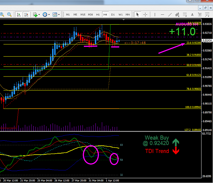Image resolution: width=213 pixels, height=183 pixels.
Task: Open the Indicators list icon with green plus
Action: coord(35,15)
